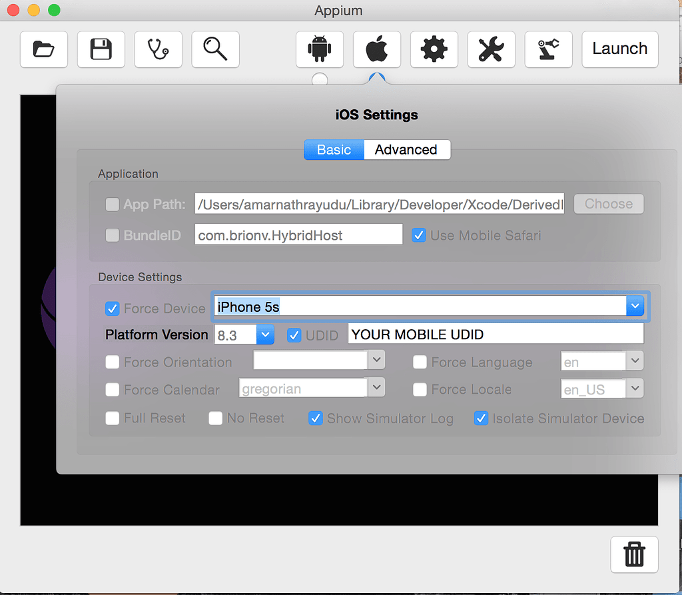Open the file open folder icon

coord(43,49)
